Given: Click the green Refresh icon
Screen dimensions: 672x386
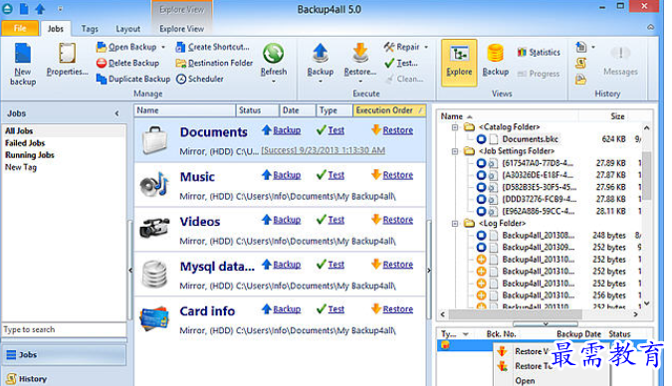Looking at the screenshot, I should coord(274,53).
